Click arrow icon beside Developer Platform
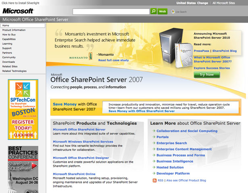The height and width of the screenshot is (193, 248). click(154, 173)
